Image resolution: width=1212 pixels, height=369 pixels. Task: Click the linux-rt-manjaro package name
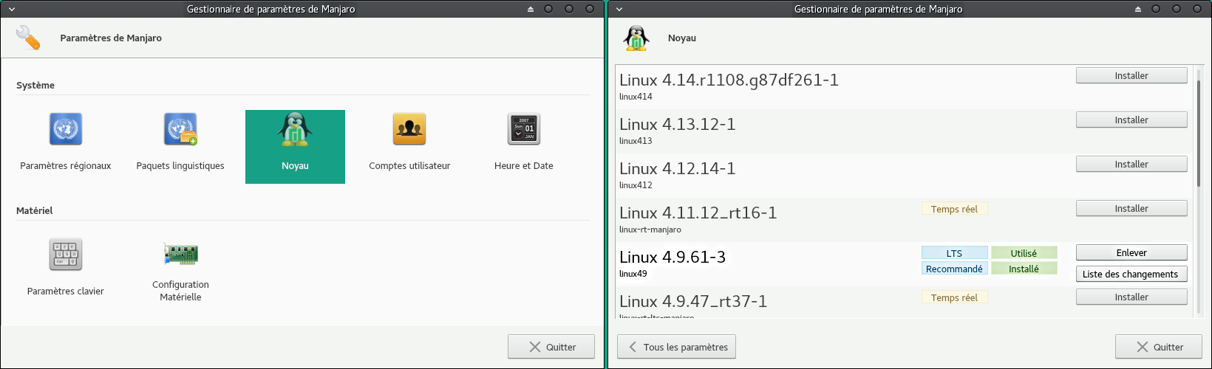[x=650, y=230]
